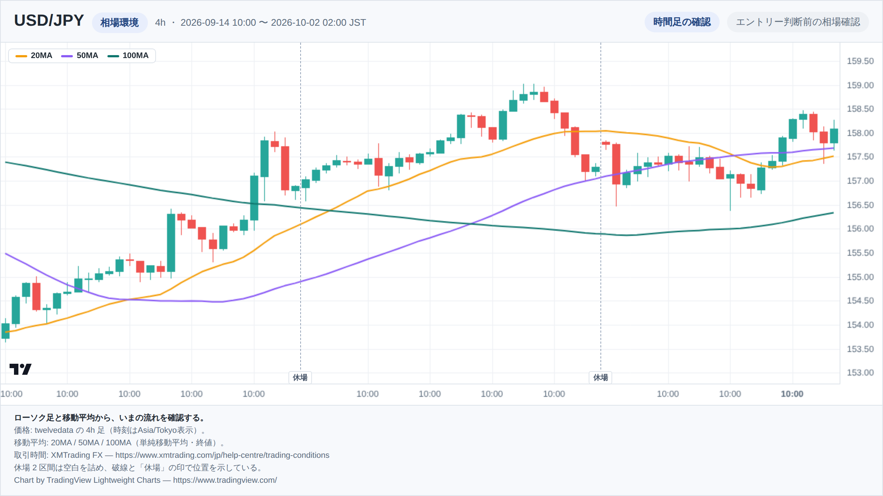Click the bold 10:00 time label
The height and width of the screenshot is (496, 883).
click(x=792, y=394)
